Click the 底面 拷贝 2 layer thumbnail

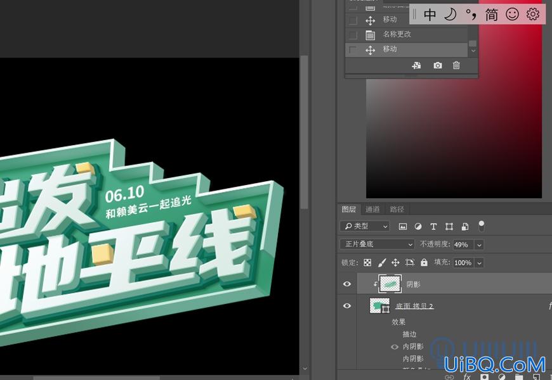379,306
